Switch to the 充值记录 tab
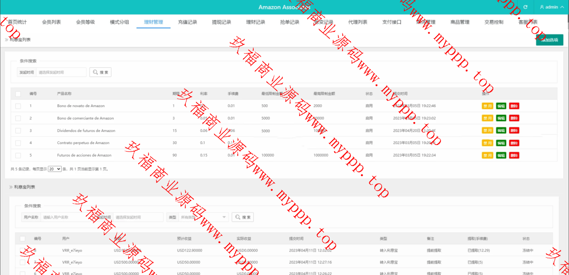This screenshot has height=275, width=569. point(187,22)
